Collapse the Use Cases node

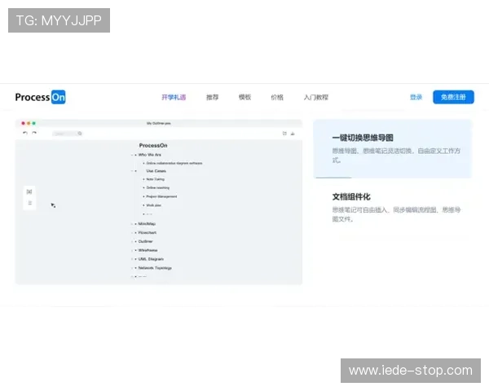(132, 171)
